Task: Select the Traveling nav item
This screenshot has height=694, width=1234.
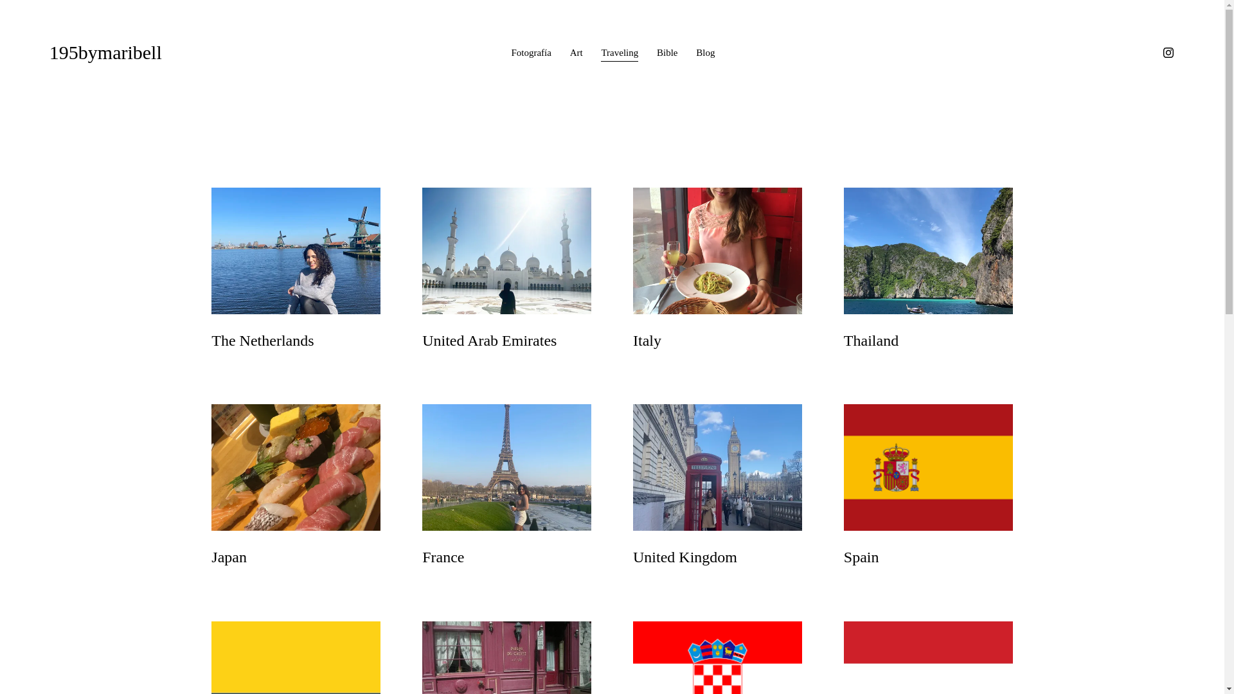Action: (620, 53)
